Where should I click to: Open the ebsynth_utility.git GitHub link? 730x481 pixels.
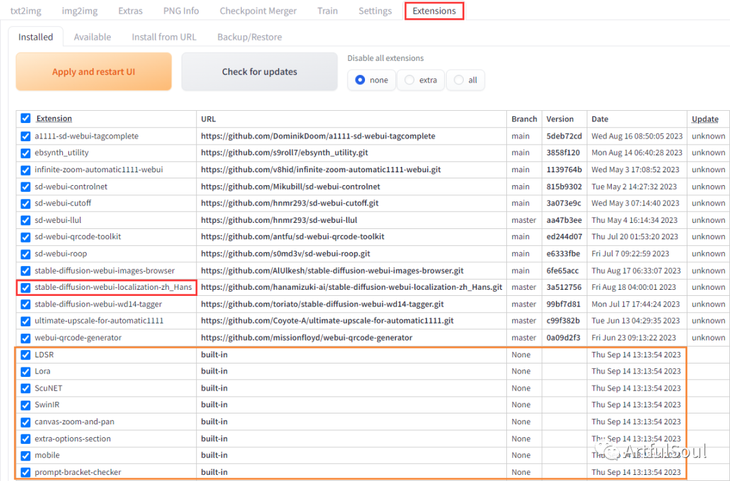(285, 153)
